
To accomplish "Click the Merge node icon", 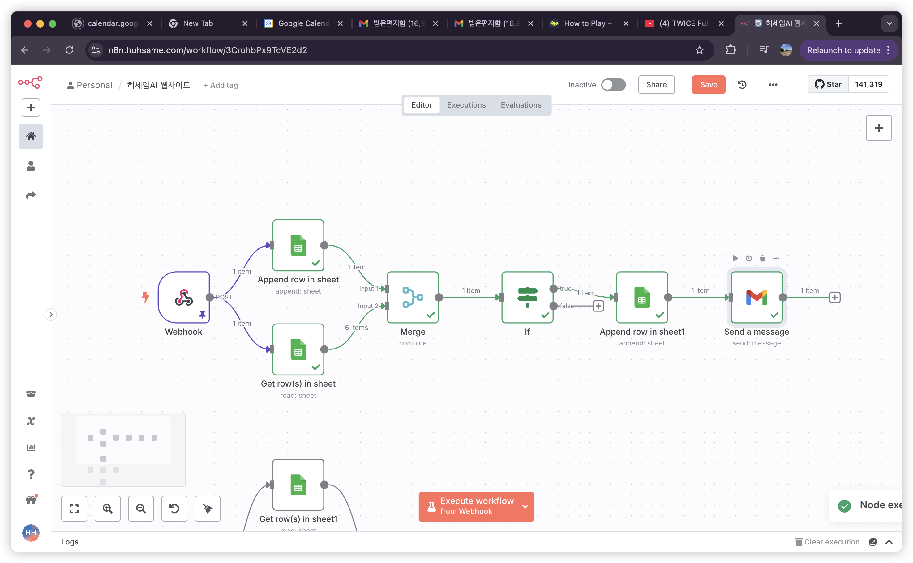I will pyautogui.click(x=413, y=297).
